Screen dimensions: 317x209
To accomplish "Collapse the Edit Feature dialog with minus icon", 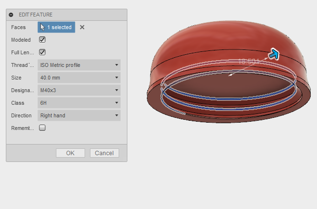I will click(11, 15).
